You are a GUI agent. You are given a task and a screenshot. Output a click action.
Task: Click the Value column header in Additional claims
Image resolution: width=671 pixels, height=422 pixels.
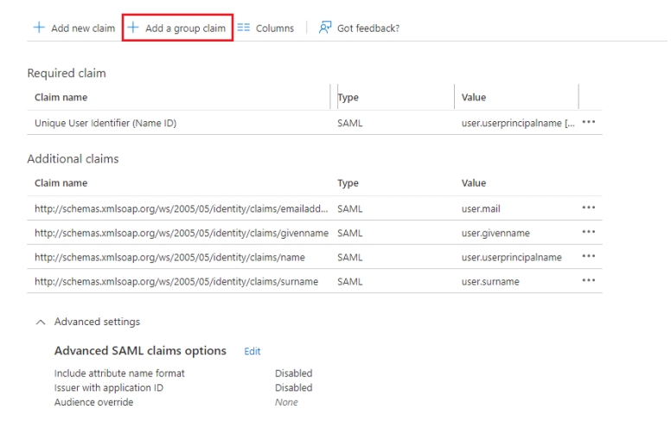[x=474, y=183]
